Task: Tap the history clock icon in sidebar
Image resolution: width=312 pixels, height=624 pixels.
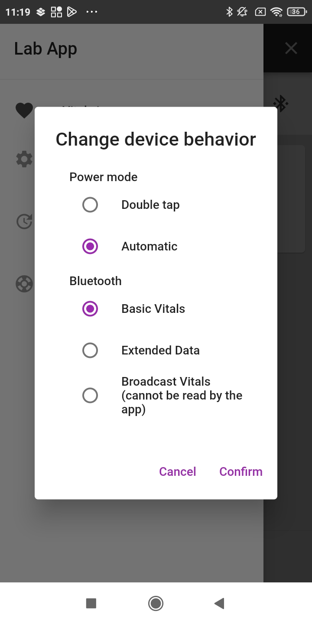Action: [24, 221]
